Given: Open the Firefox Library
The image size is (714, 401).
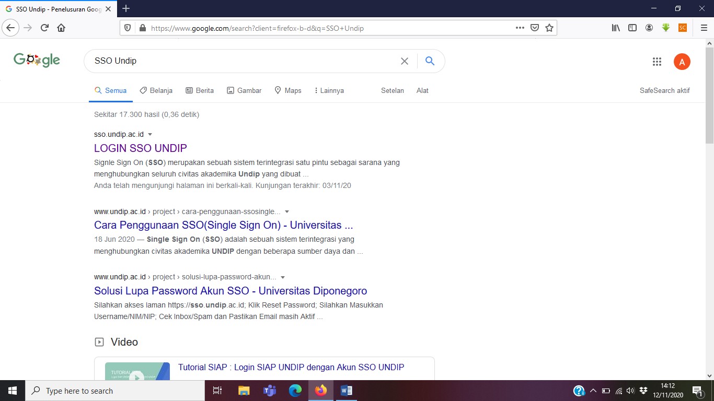Looking at the screenshot, I should click(x=616, y=27).
